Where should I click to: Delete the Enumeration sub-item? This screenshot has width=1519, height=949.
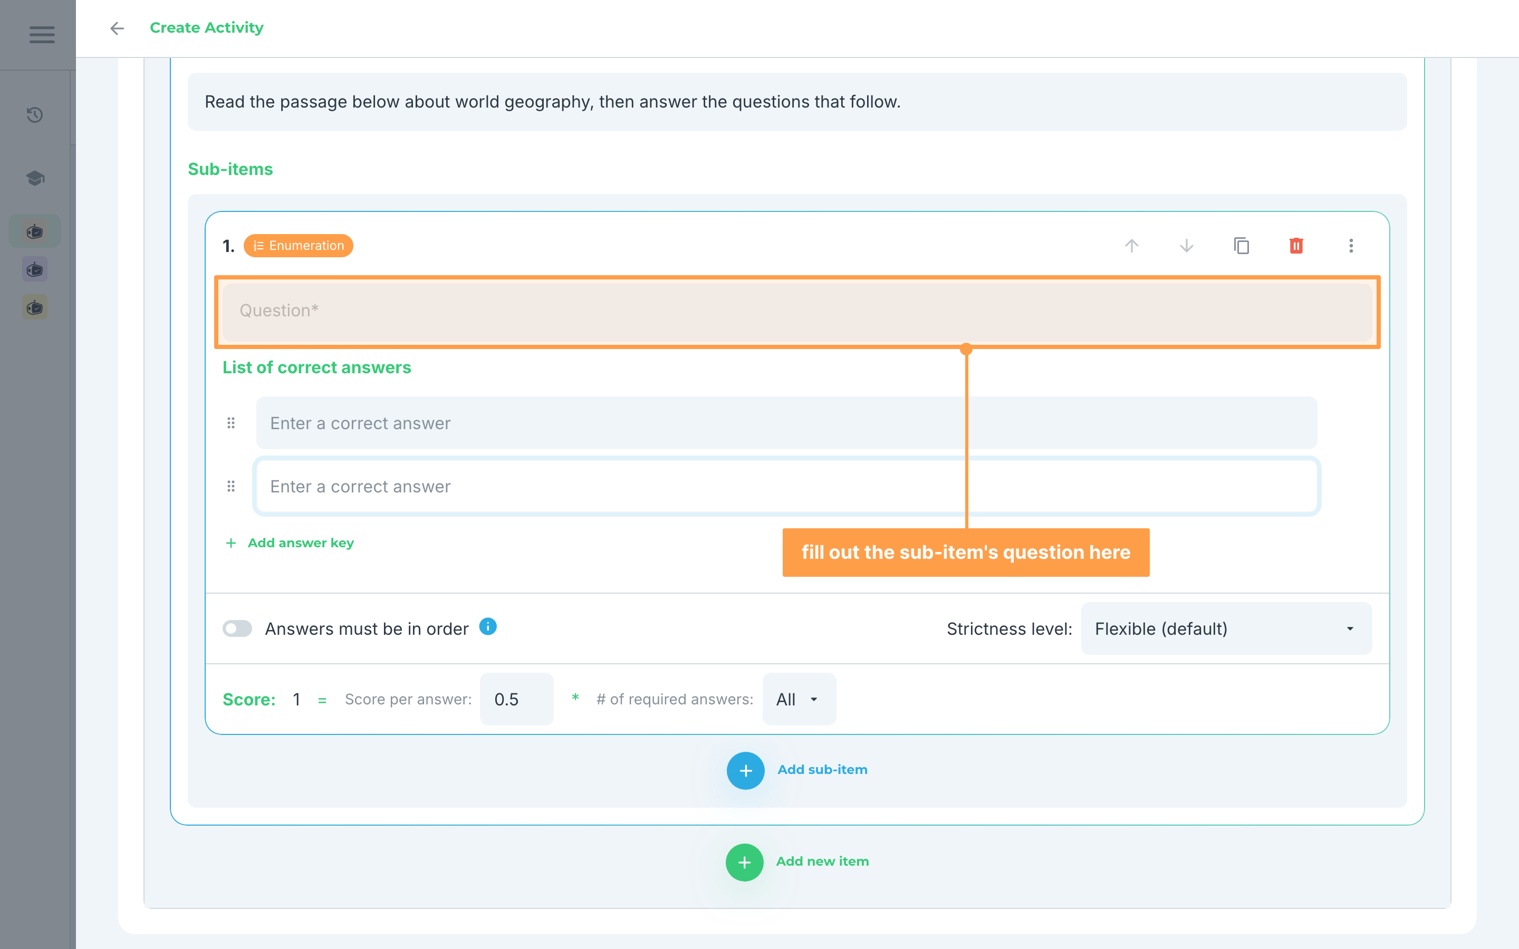click(1296, 245)
